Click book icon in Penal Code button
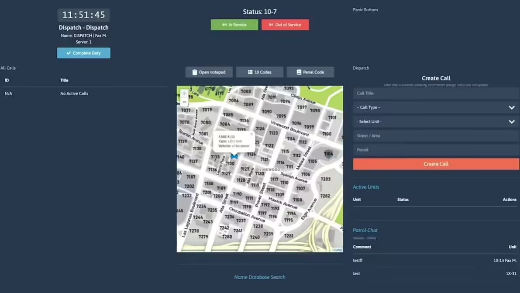 (299, 72)
